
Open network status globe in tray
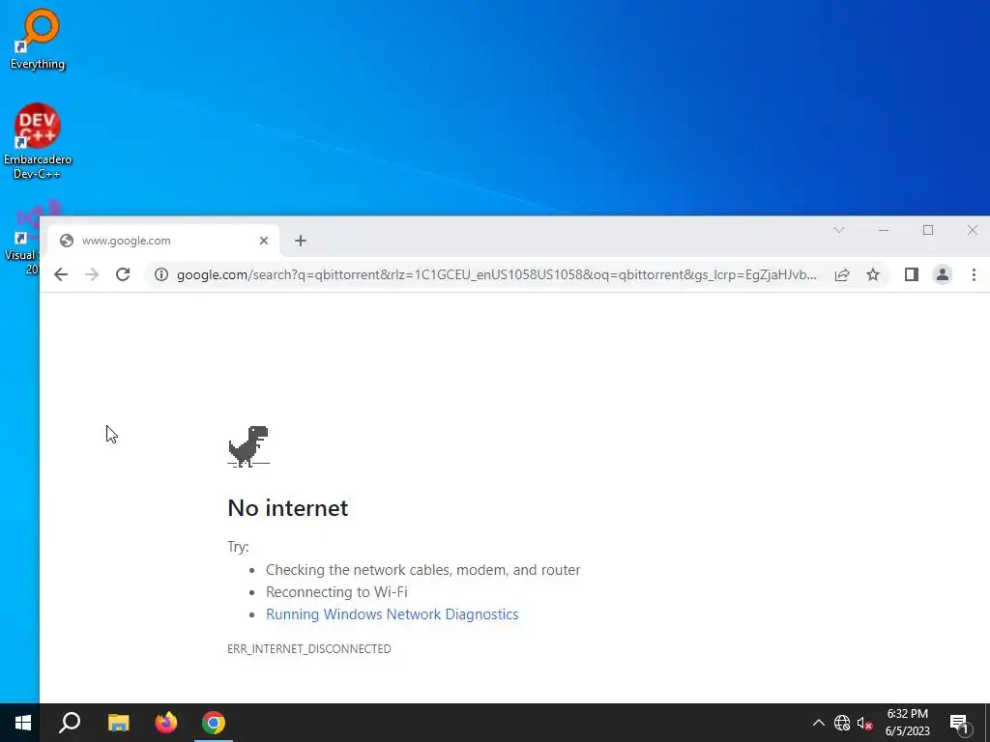842,723
